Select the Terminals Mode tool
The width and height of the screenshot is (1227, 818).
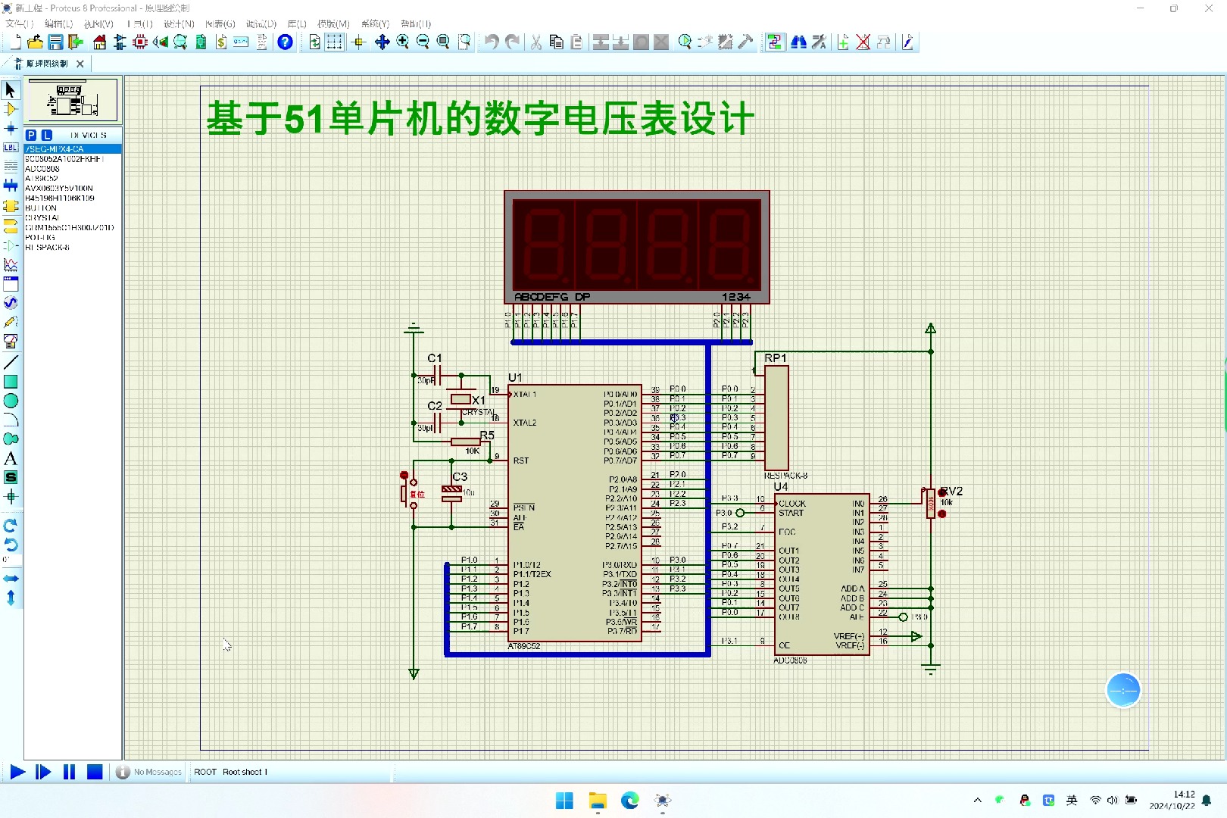11,226
